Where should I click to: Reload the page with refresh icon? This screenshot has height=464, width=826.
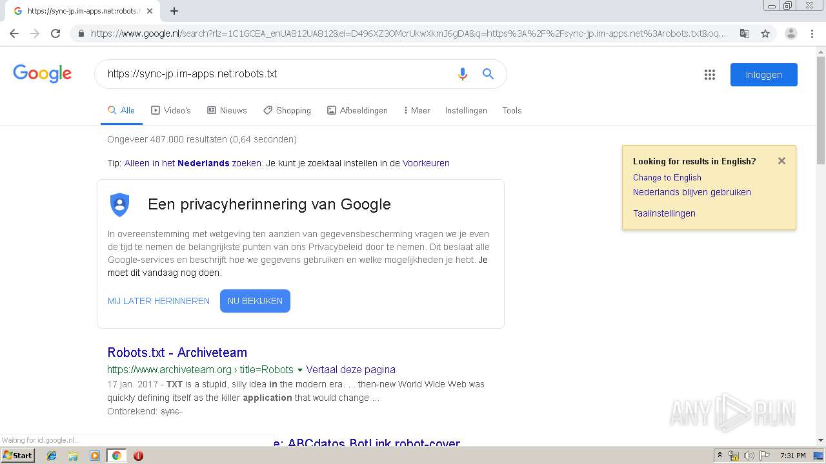point(55,34)
